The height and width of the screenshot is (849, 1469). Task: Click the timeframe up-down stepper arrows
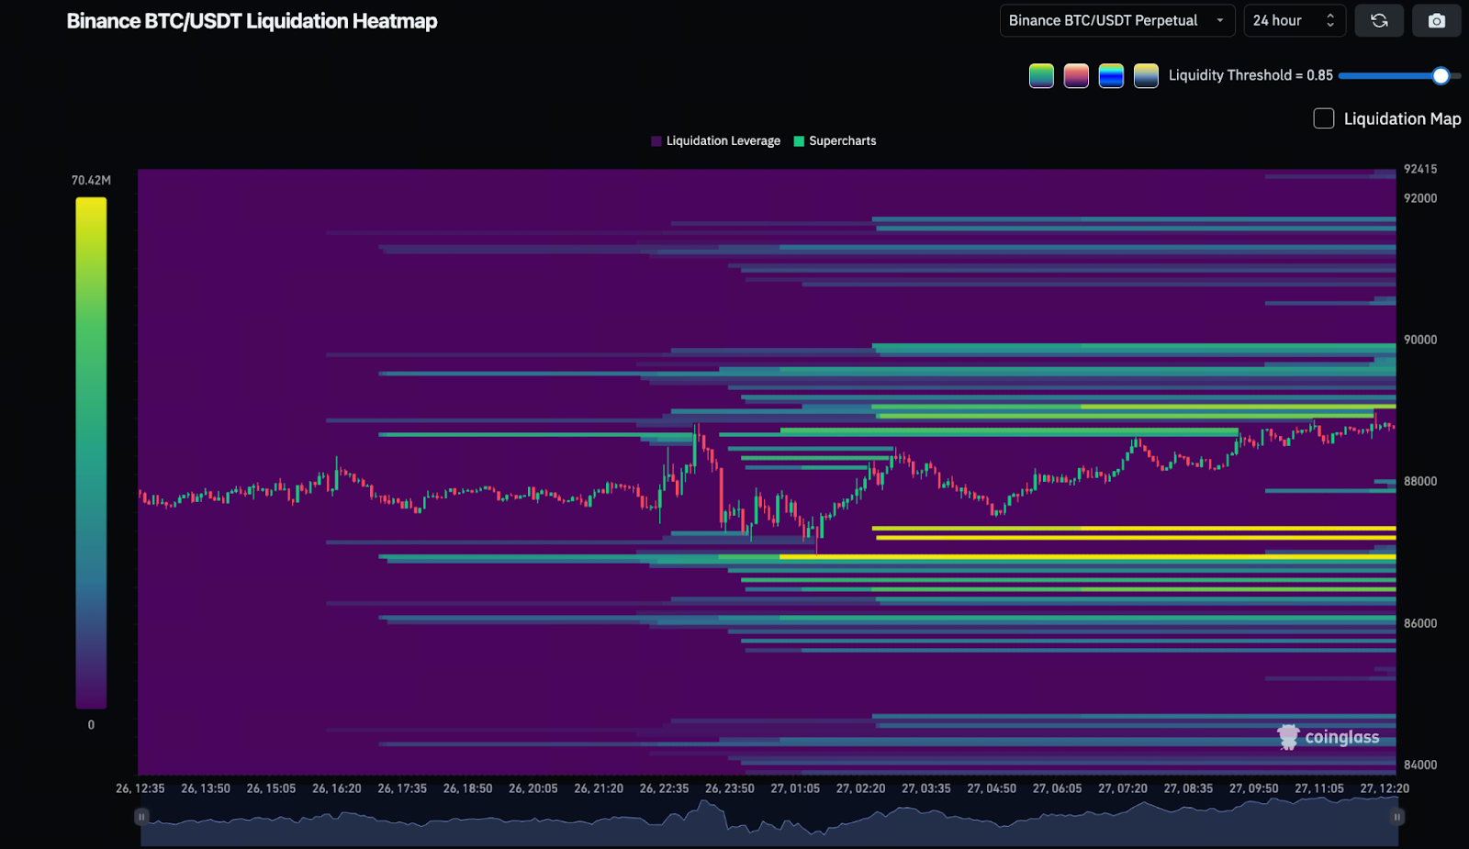click(1330, 20)
